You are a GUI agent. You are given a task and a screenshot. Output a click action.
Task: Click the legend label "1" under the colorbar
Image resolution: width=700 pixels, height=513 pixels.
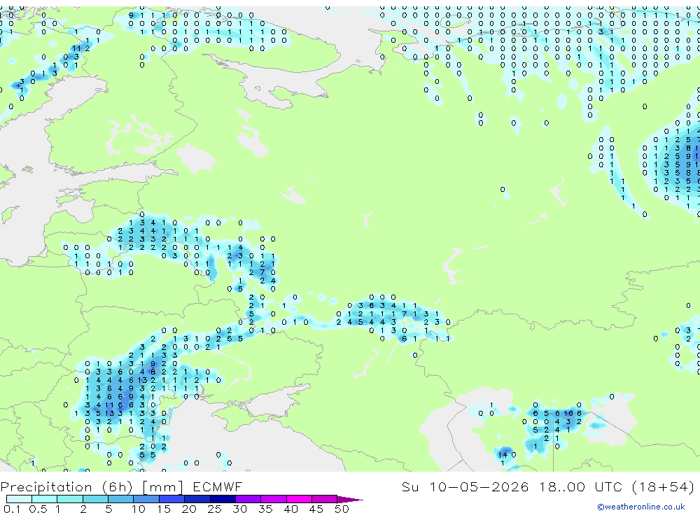pyautogui.click(x=57, y=509)
